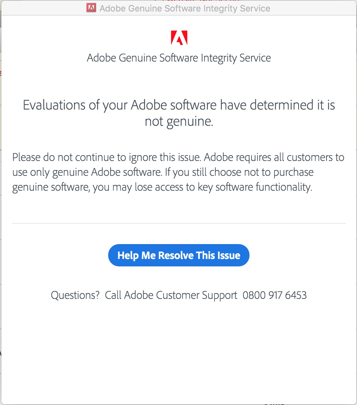The image size is (357, 405).
Task: Click the empty right side of the title bar
Action: click(314, 8)
